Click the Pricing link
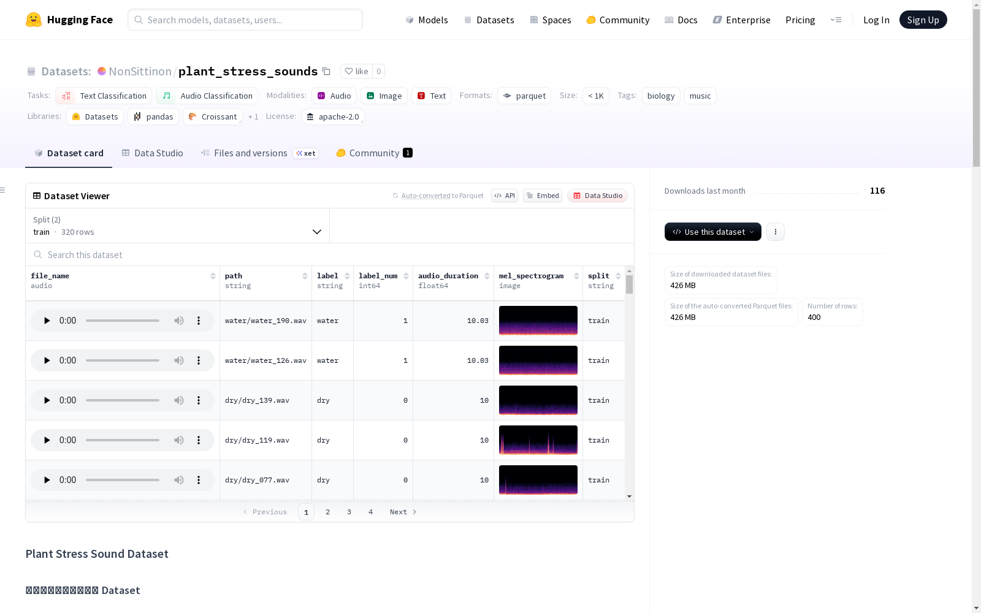The image size is (981, 613). [x=800, y=20]
